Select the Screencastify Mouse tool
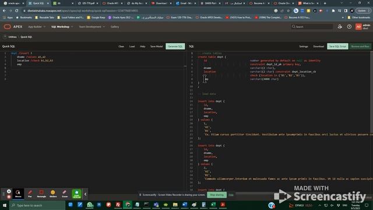 click(18, 194)
